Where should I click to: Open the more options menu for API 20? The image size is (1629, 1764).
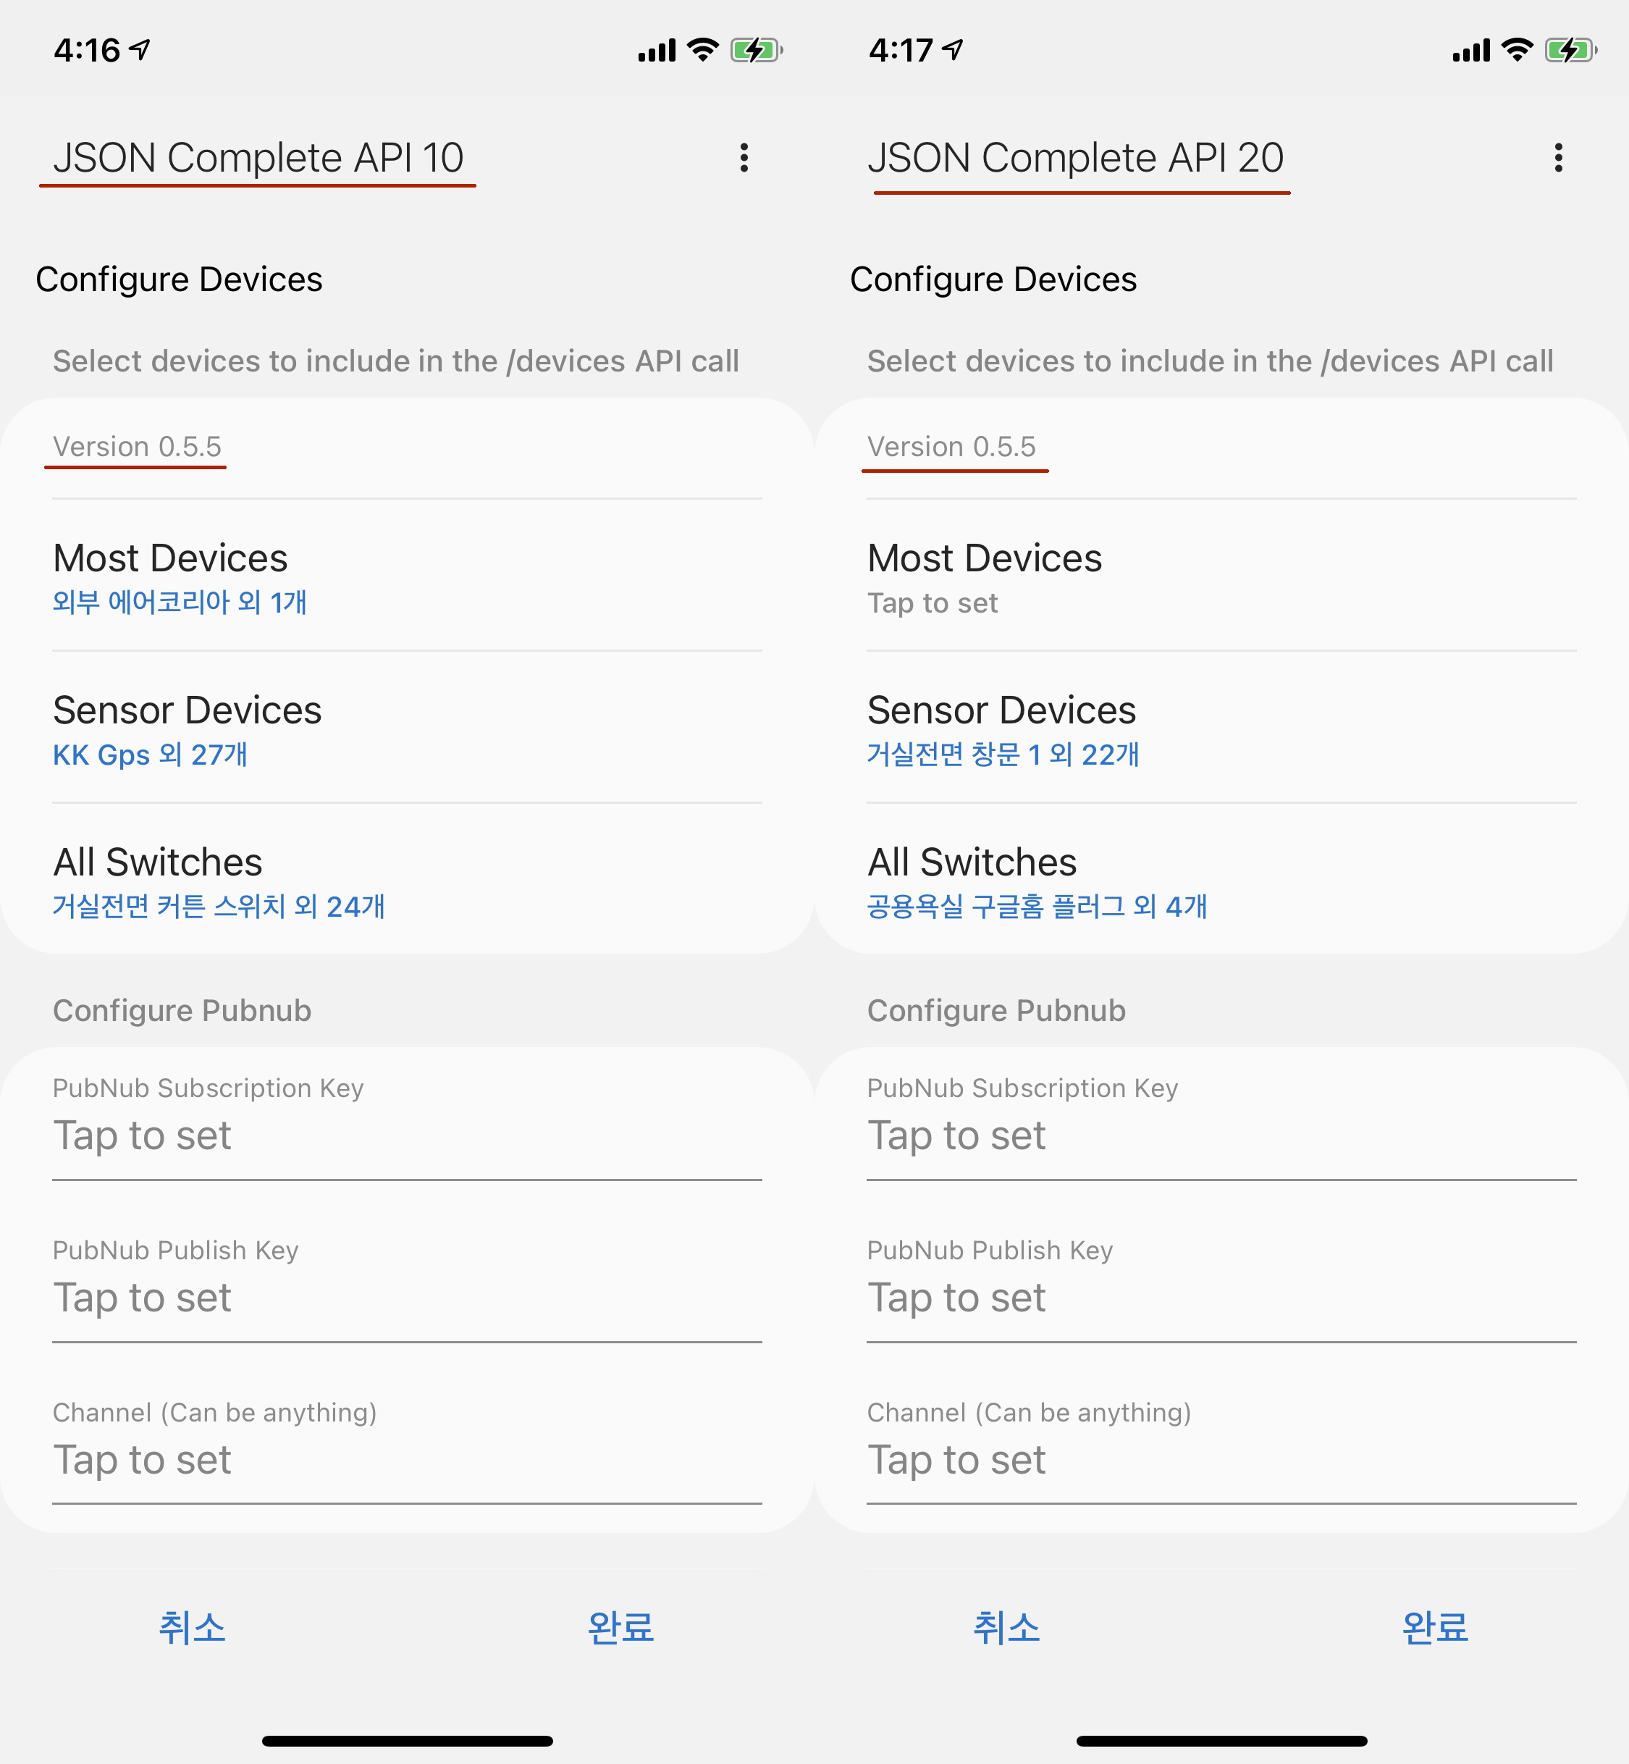[1557, 158]
